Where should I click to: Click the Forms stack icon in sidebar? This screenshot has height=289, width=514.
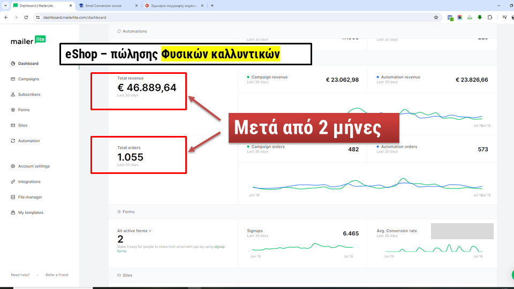13,110
